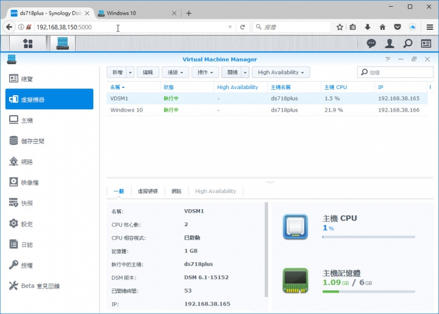The width and height of the screenshot is (439, 314).
Task: Switch to the 虛擬硬碟 tab
Action: coord(148,191)
